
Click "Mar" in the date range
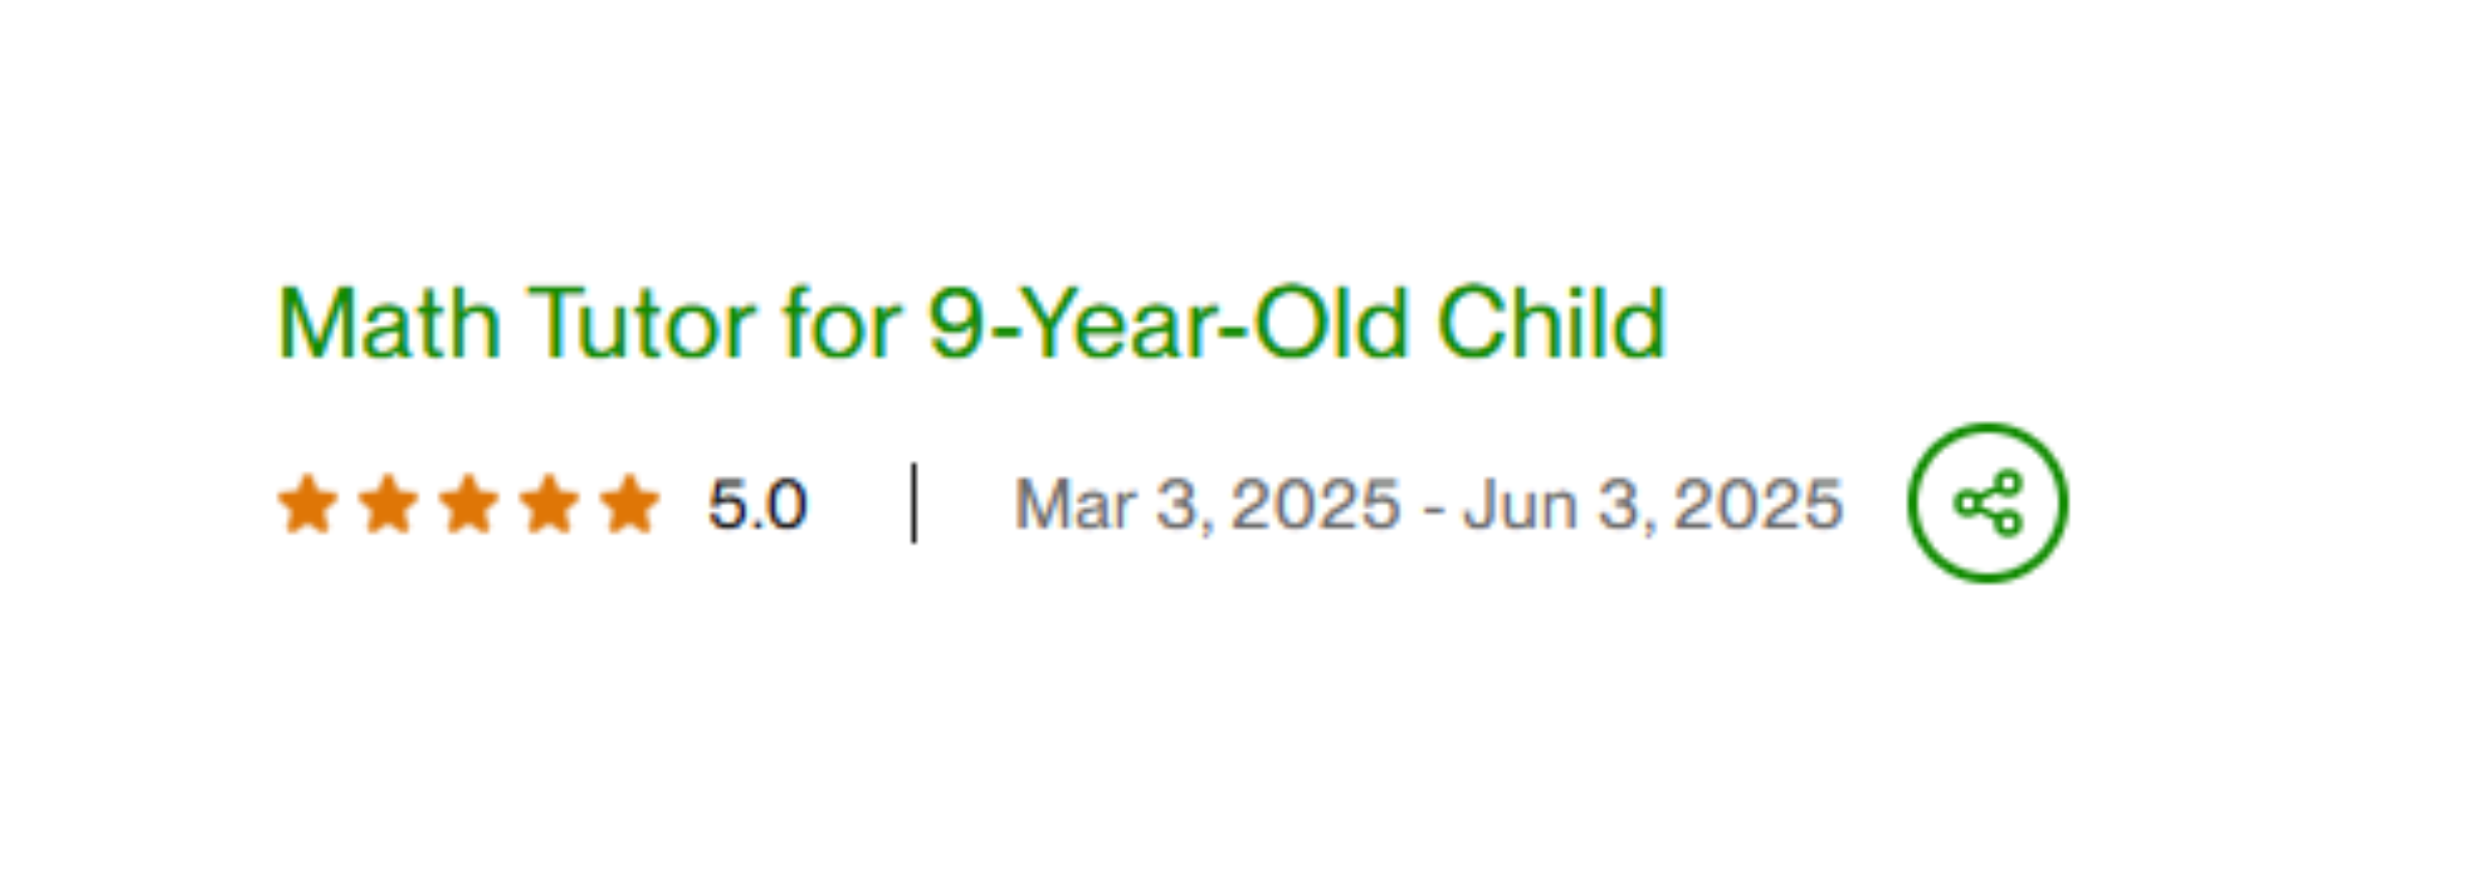coord(1074,504)
